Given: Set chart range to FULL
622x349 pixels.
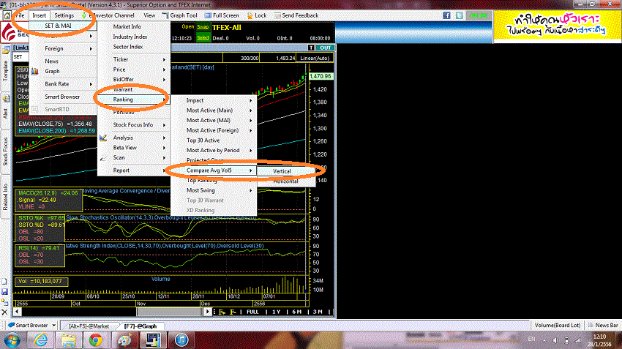Looking at the screenshot, I should click(x=252, y=312).
